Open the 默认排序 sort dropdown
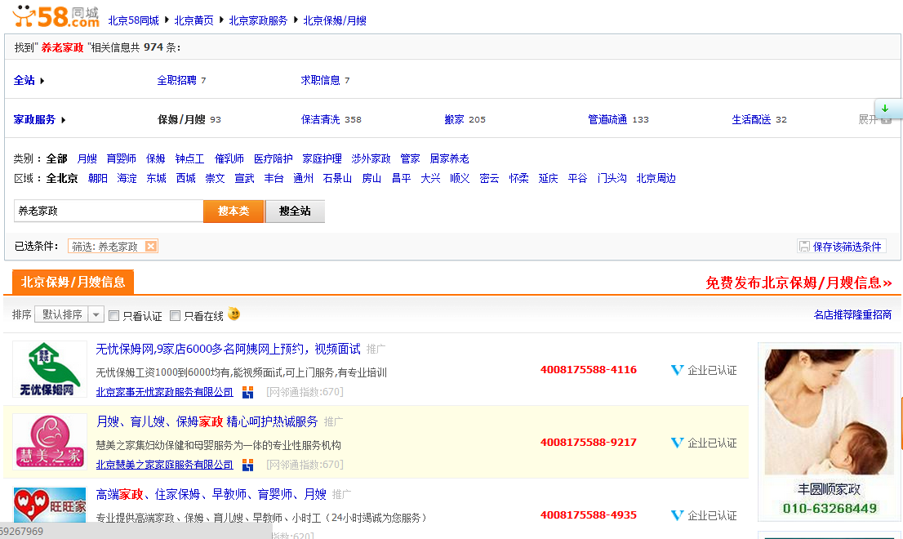The image size is (903, 539). 69,314
